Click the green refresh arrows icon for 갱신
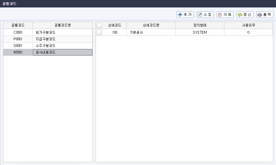 coord(240,15)
